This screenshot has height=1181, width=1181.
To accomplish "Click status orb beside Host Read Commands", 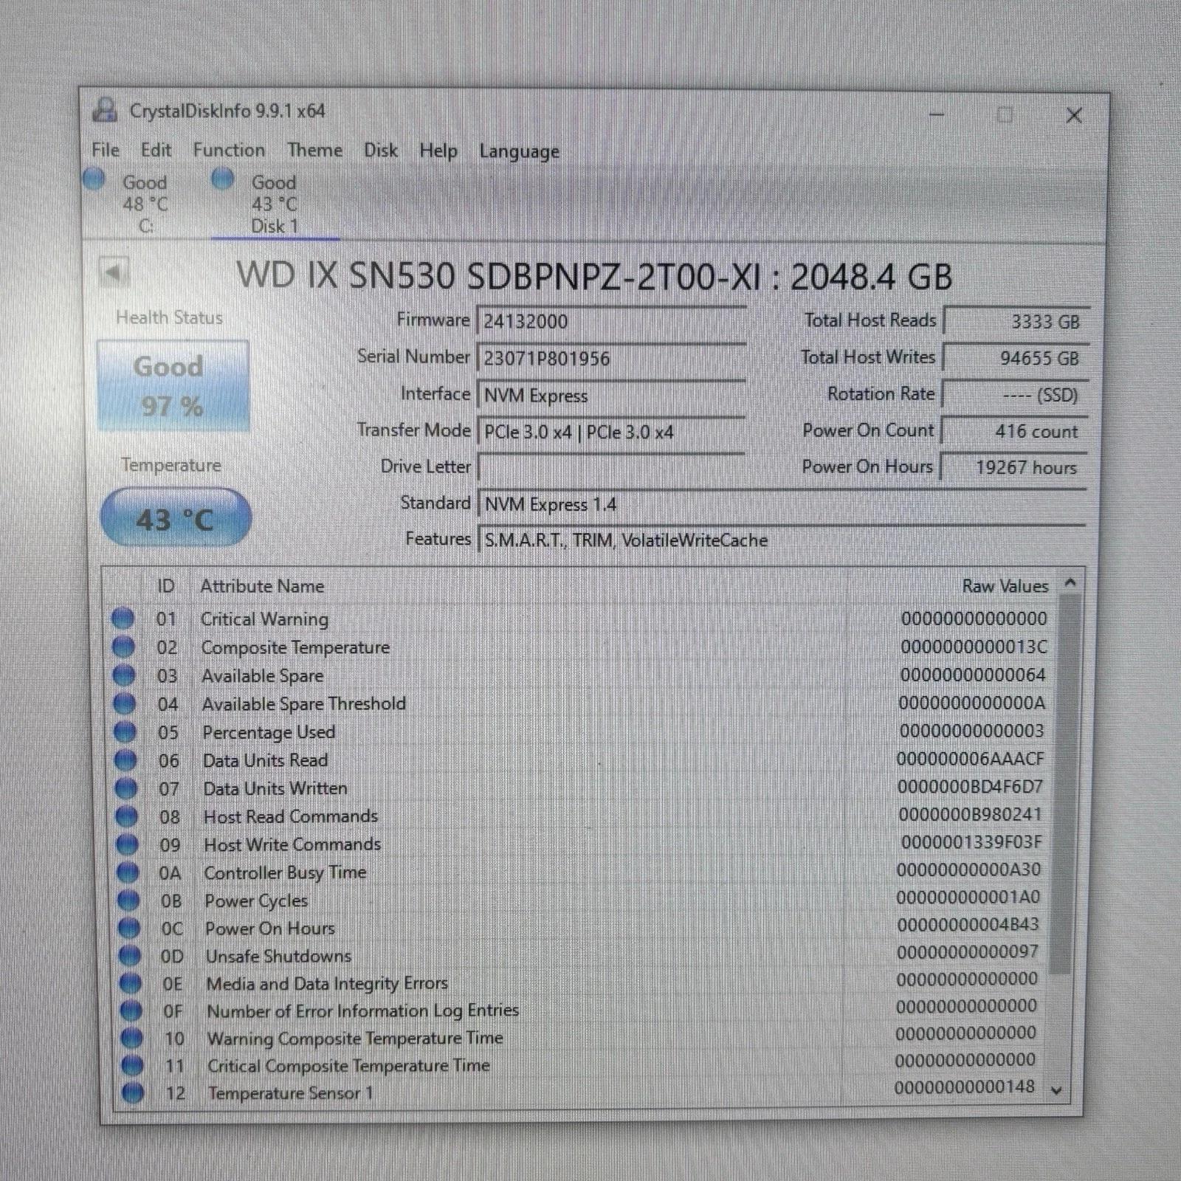I will 127,816.
